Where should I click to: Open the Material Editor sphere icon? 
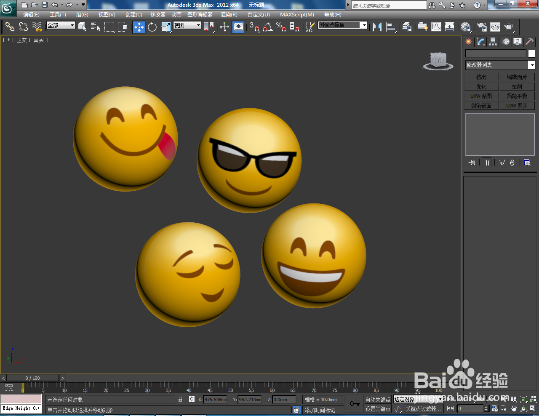coord(465,27)
